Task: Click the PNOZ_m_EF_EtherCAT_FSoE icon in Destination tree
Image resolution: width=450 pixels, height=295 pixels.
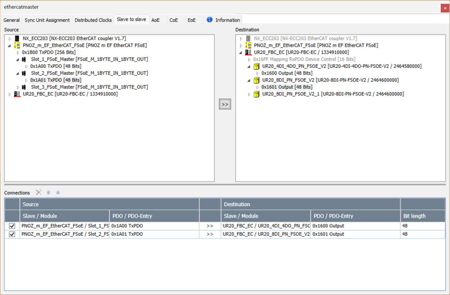Action: [248, 45]
